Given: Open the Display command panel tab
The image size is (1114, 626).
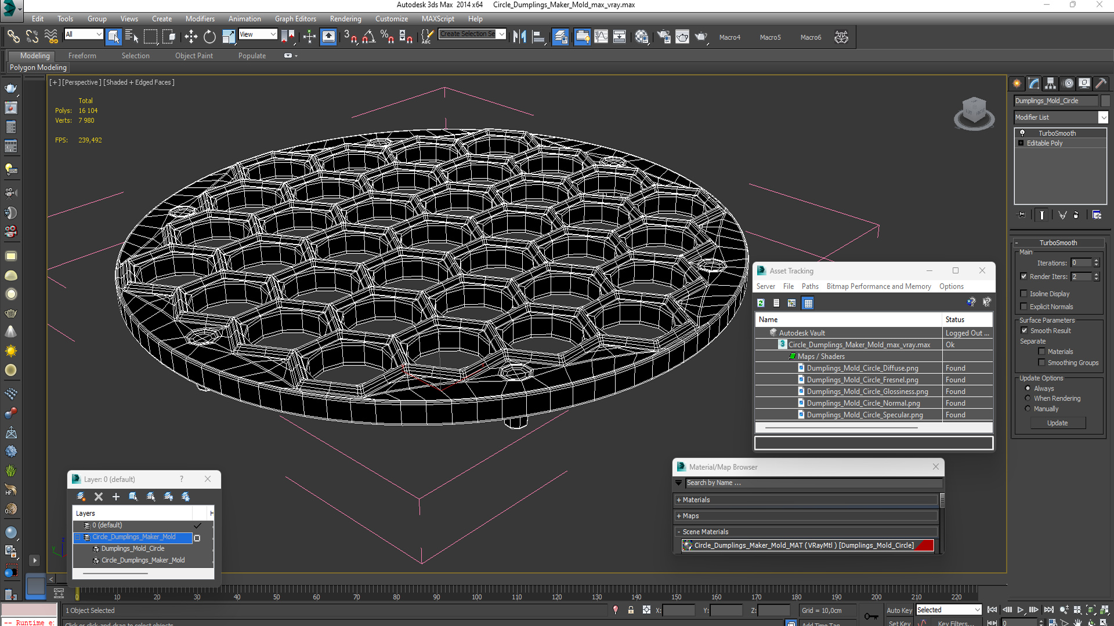Looking at the screenshot, I should point(1084,83).
